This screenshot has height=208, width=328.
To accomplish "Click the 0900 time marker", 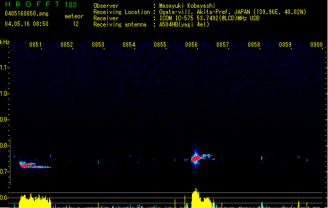I will click(317, 45).
